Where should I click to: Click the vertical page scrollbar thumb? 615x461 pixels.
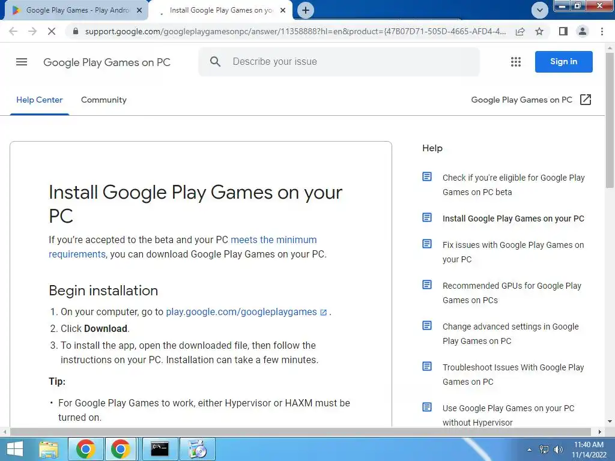(610, 121)
